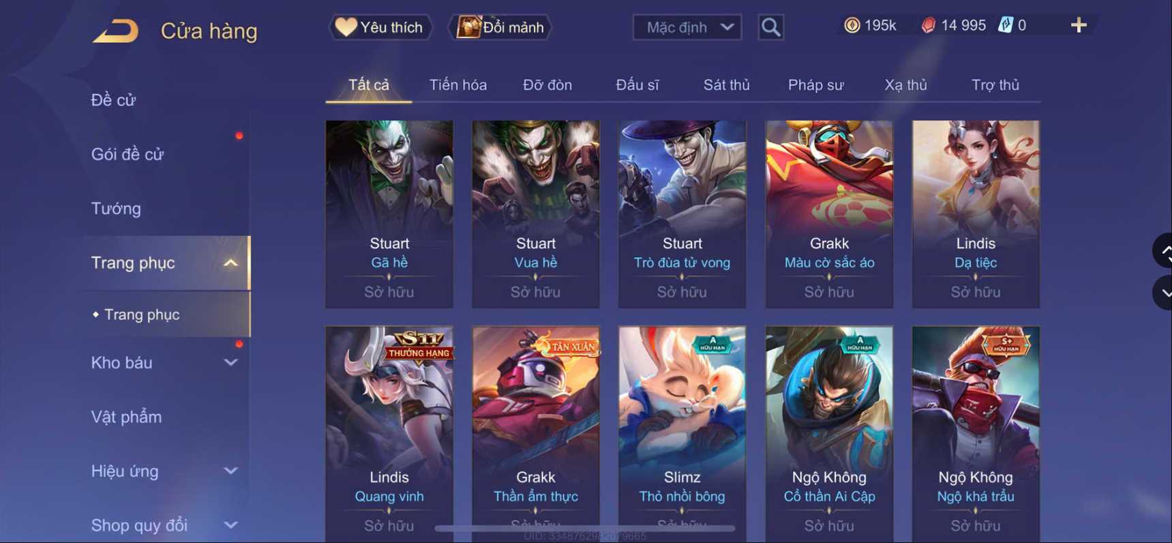Viewport: 1172px width, 543px height.
Task: Tap the back arrow next to Cửa hàng
Action: (115, 31)
